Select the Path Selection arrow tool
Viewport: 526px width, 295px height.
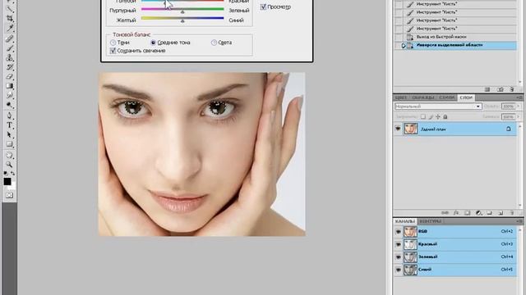click(x=9, y=134)
